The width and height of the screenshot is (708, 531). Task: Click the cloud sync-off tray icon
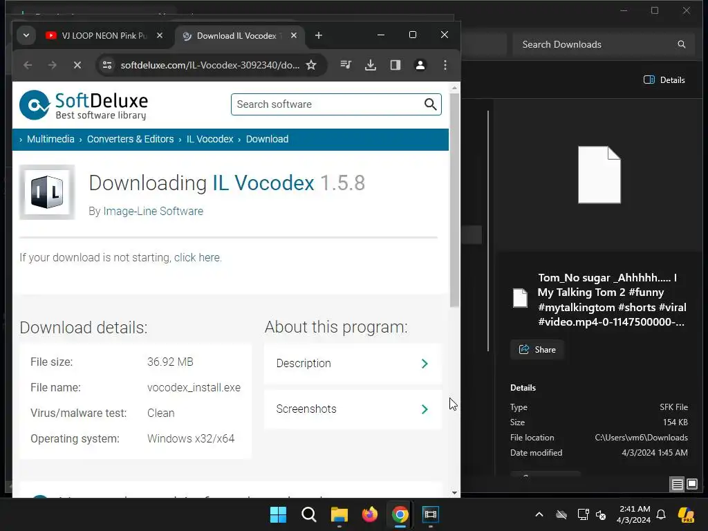561,514
